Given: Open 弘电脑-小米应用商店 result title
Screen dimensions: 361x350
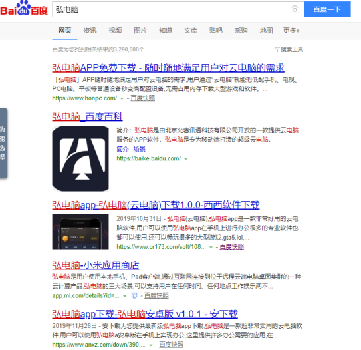Looking at the screenshot, I should click(96, 265).
